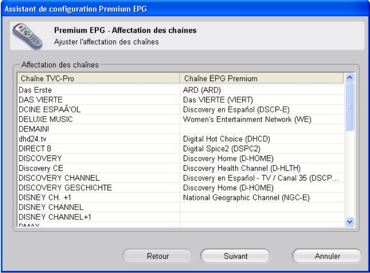Click the vertical scrollbar thumb
370x273 pixels.
pyautogui.click(x=349, y=106)
